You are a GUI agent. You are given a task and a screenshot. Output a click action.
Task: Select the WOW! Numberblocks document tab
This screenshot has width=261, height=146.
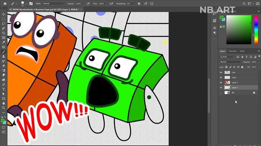pos(44,9)
